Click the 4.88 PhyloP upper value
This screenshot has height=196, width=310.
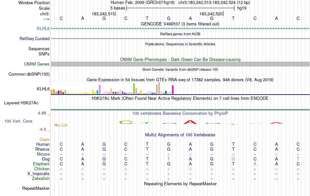pos(42,113)
